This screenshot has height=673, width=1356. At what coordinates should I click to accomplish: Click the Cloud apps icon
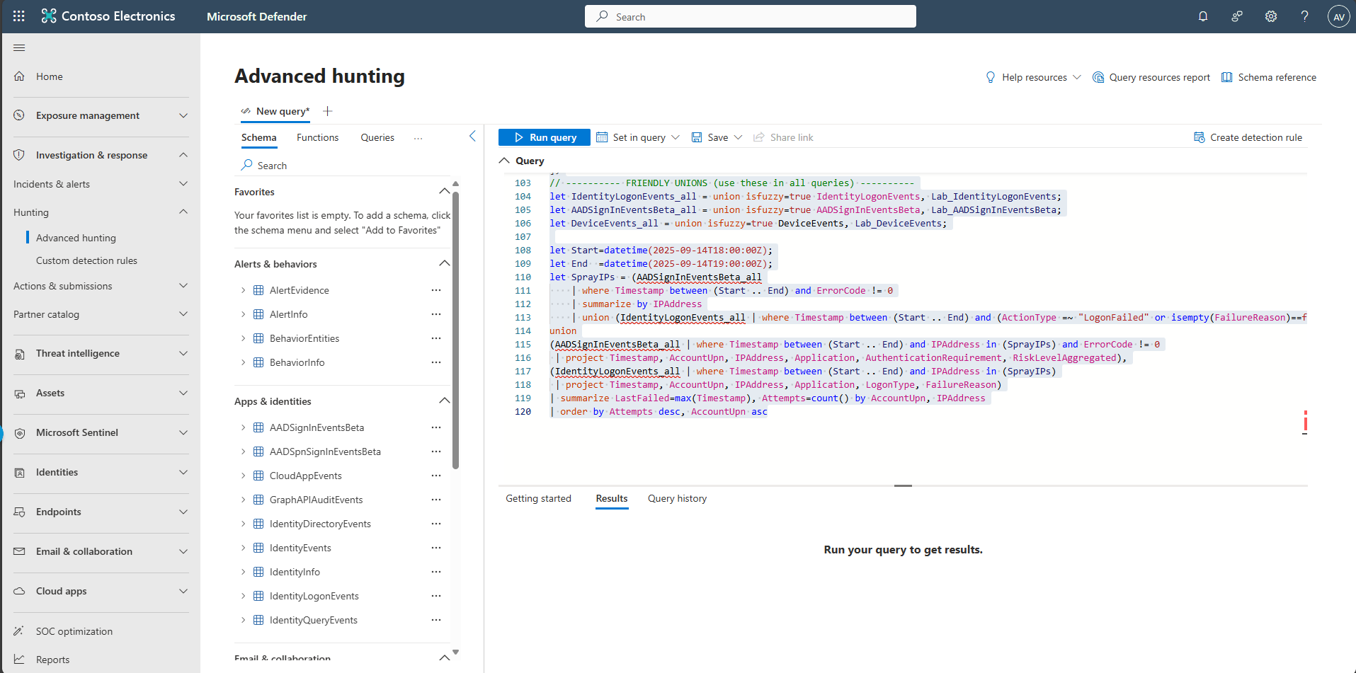pos(20,591)
